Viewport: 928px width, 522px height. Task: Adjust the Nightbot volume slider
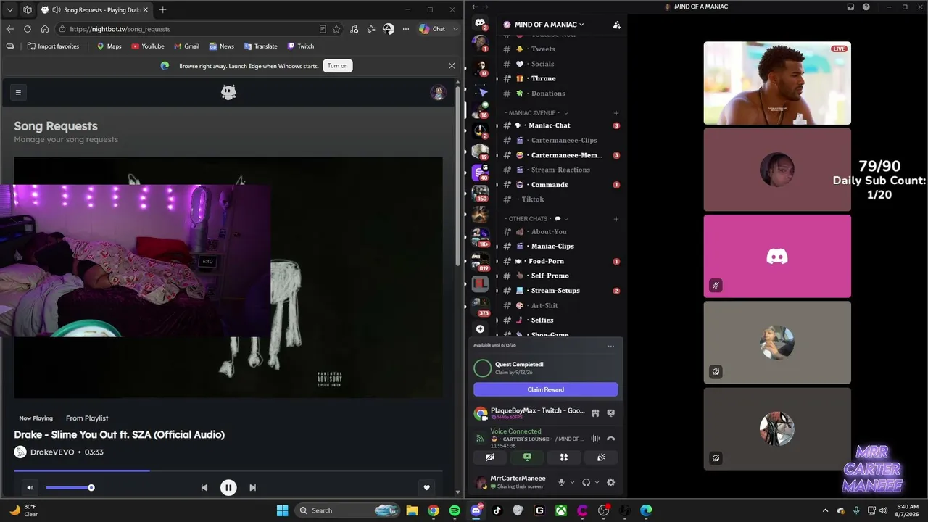point(69,488)
